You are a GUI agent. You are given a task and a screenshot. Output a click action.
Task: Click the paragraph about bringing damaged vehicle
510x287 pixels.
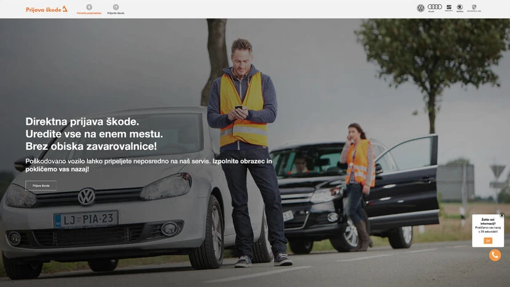pyautogui.click(x=130, y=164)
